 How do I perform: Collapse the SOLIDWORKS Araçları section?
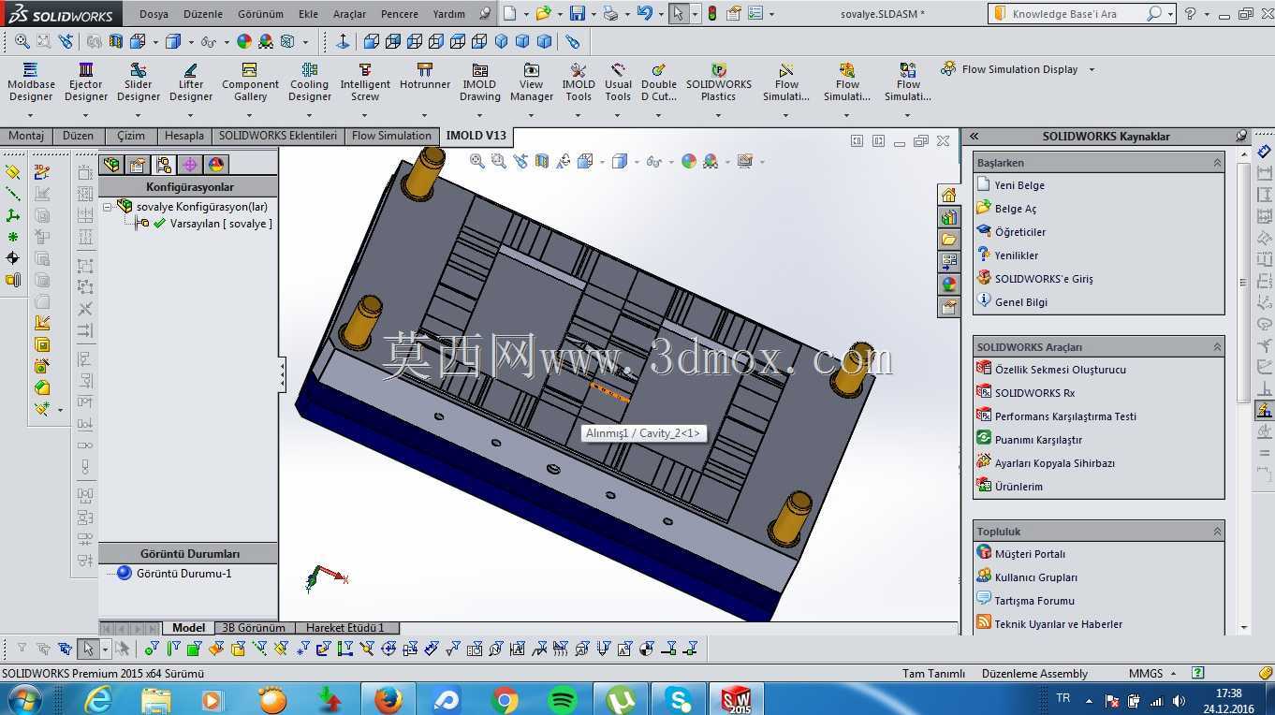(1217, 347)
